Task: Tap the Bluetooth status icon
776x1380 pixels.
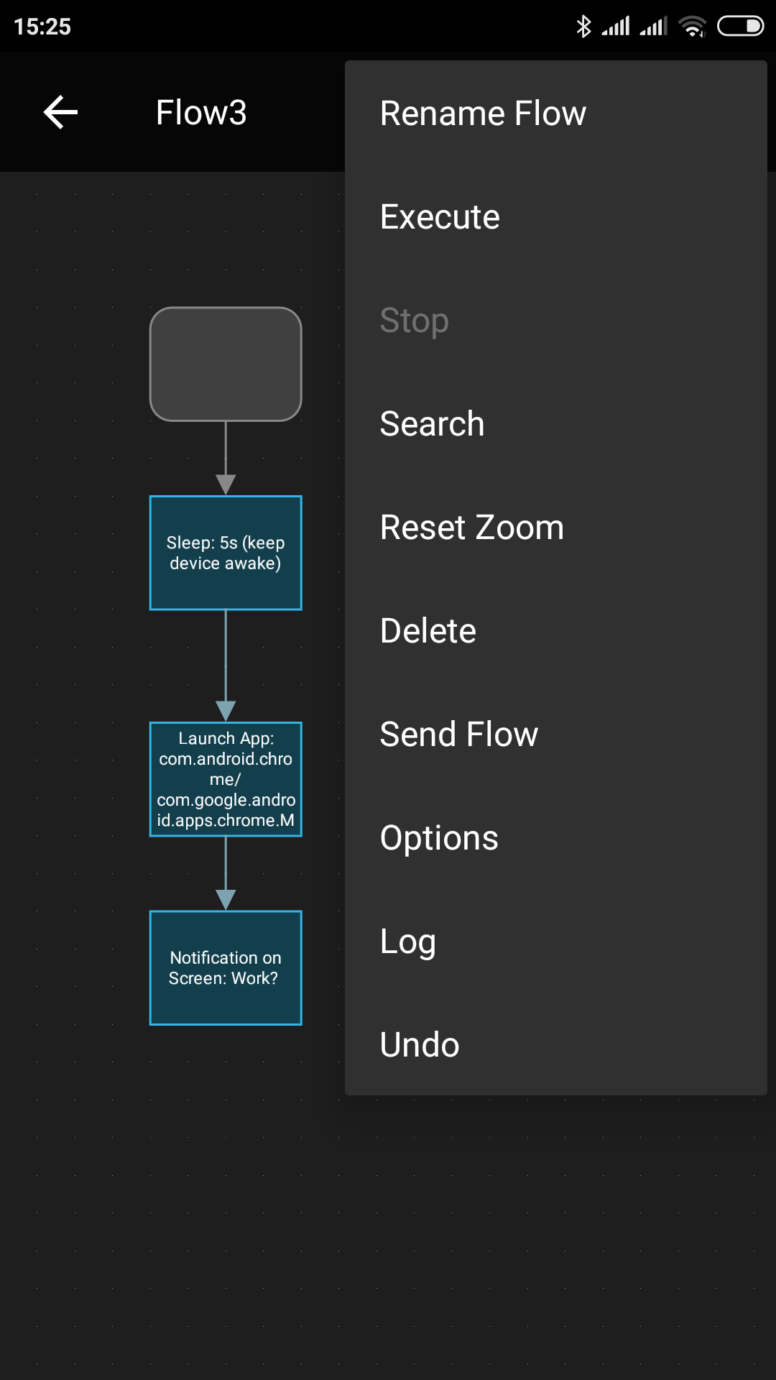Action: coord(583,27)
